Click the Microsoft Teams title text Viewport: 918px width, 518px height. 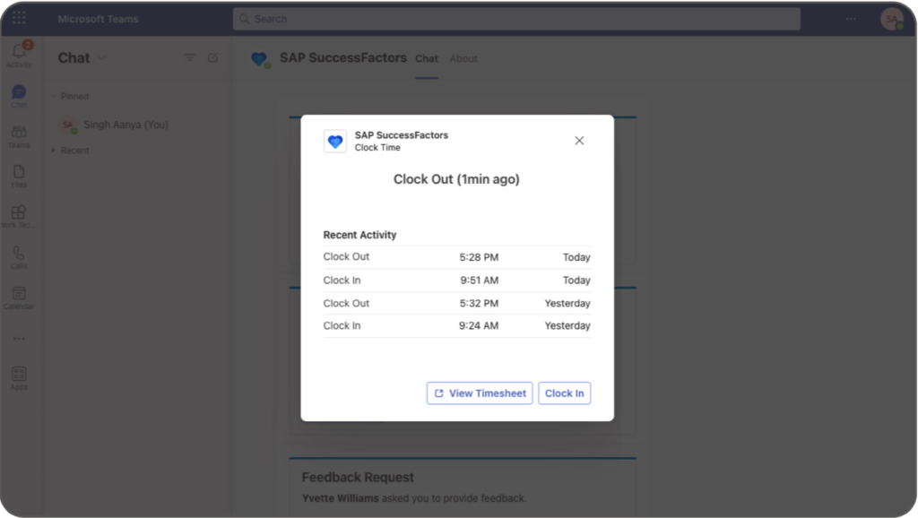pos(98,19)
